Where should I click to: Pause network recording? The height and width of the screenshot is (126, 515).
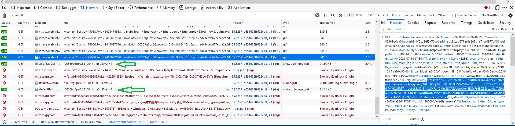point(325,15)
